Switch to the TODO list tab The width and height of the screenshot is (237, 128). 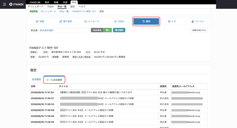click(119, 21)
